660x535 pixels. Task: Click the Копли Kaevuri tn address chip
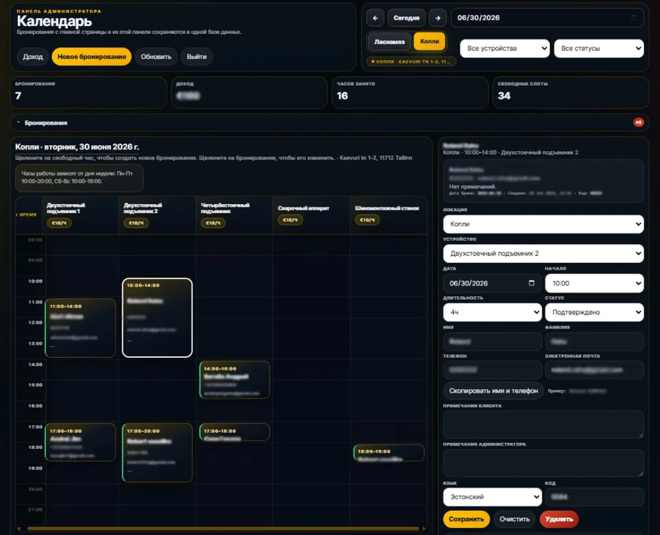tap(411, 61)
